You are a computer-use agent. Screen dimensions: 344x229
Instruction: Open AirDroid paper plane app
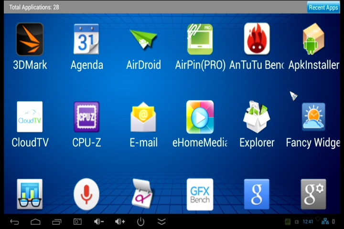tap(143, 40)
